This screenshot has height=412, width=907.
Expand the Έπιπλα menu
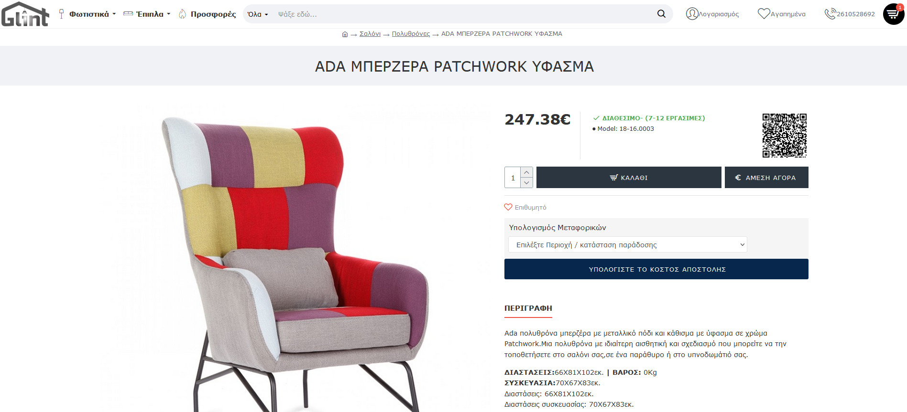coord(147,14)
